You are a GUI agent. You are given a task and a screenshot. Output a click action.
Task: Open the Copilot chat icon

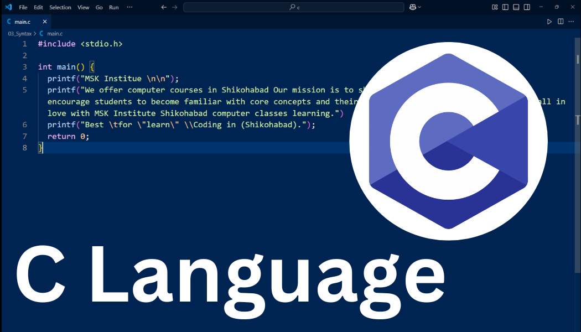click(412, 7)
